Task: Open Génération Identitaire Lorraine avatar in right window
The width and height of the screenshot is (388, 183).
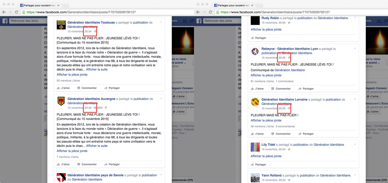Action: pyautogui.click(x=255, y=102)
